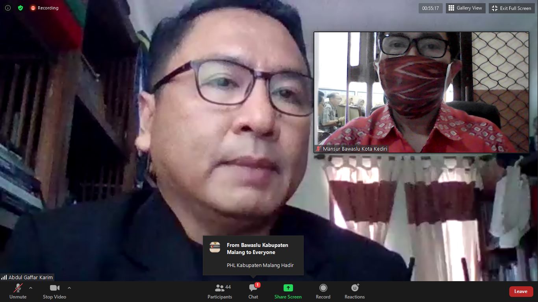Leave the meeting
Viewport: 538px width, 302px height.
521,291
